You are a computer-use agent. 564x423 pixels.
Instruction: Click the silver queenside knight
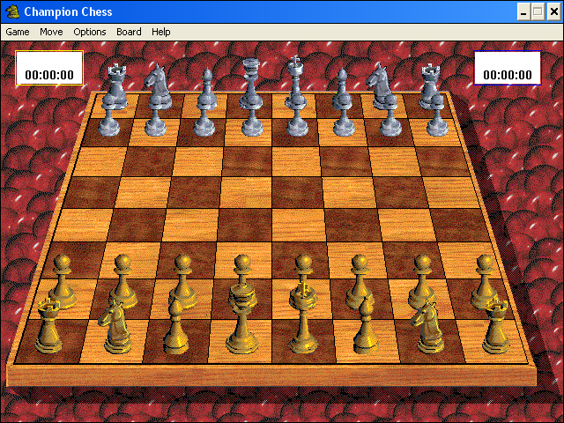158,86
